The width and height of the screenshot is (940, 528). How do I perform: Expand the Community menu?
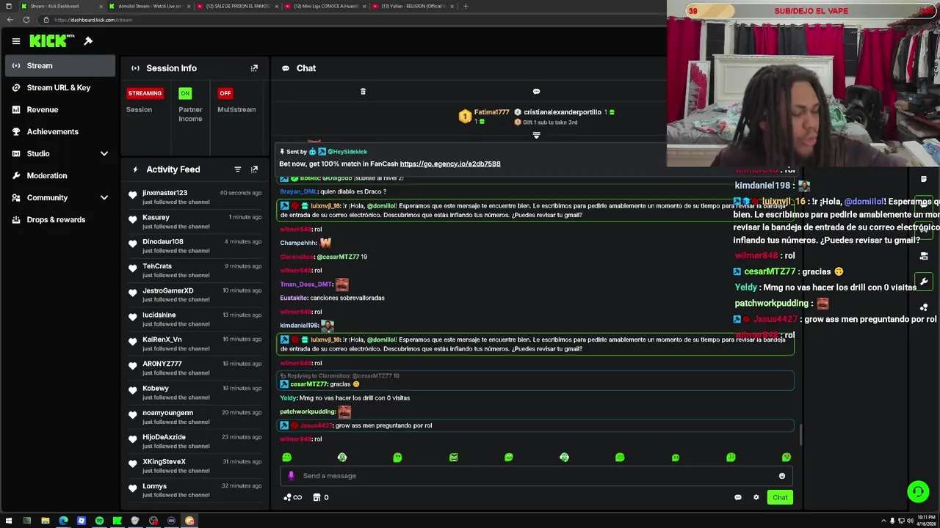[60, 198]
